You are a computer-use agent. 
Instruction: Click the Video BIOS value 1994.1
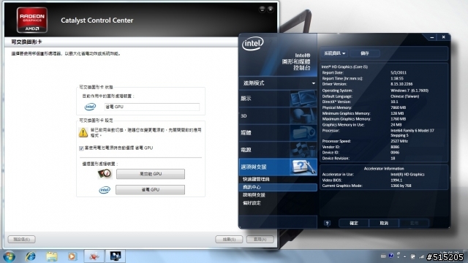(x=396, y=180)
